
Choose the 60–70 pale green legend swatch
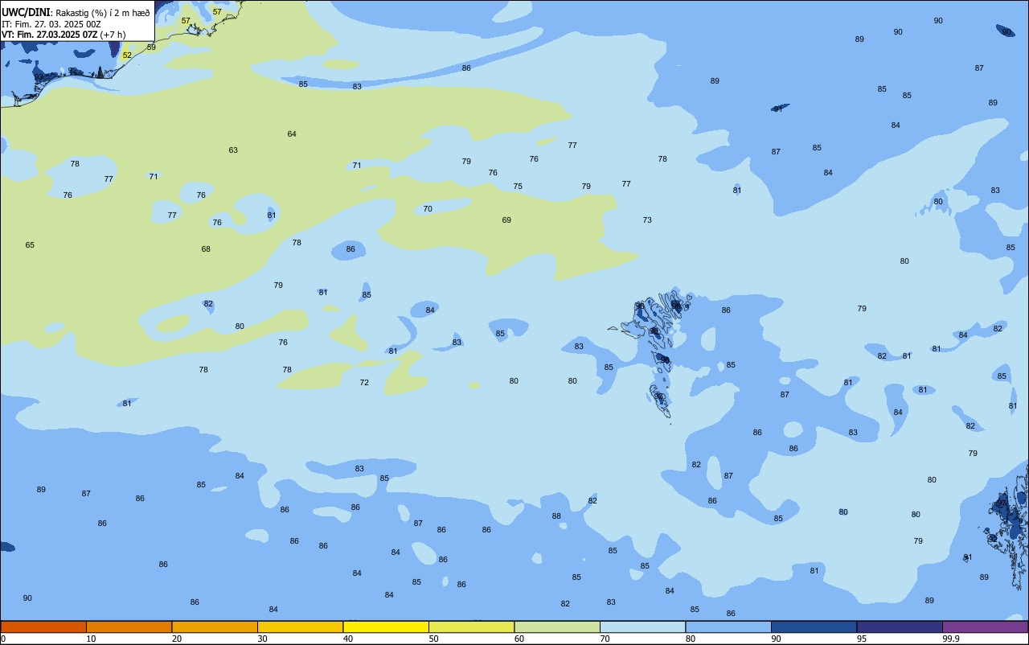(x=557, y=627)
